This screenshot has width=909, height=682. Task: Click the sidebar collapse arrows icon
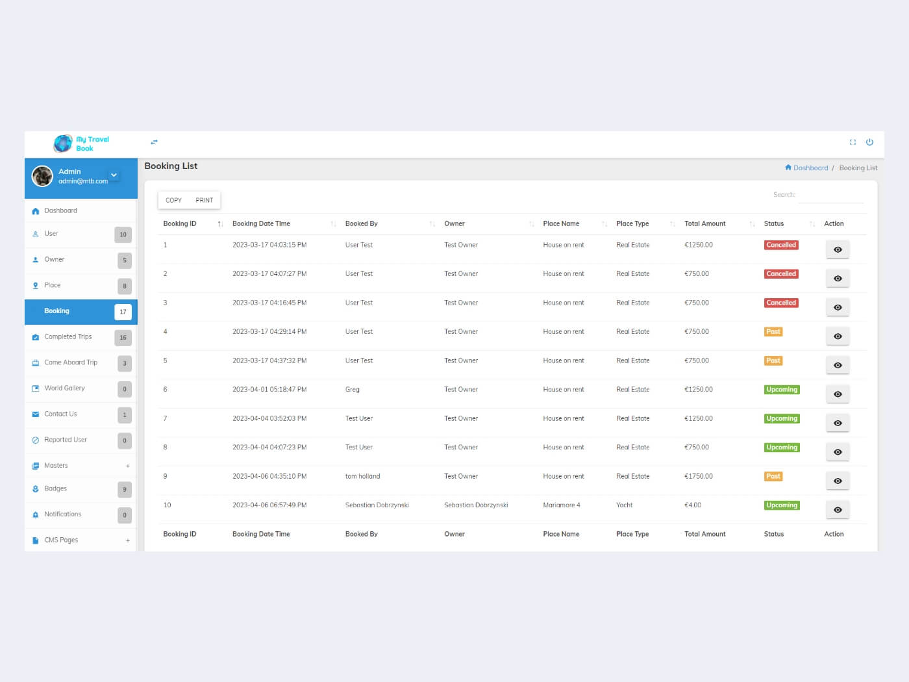pyautogui.click(x=154, y=142)
